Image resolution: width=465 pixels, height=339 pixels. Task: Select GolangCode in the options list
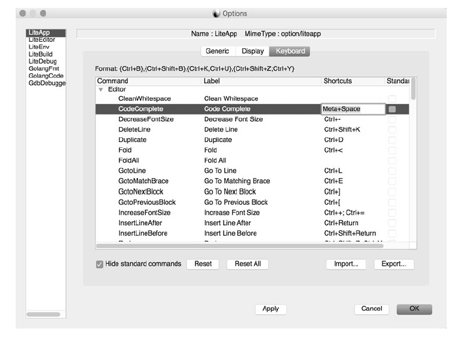point(46,76)
